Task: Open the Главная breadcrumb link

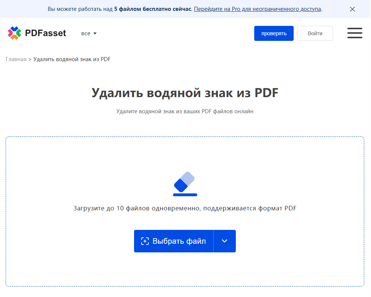Action: tap(16, 59)
